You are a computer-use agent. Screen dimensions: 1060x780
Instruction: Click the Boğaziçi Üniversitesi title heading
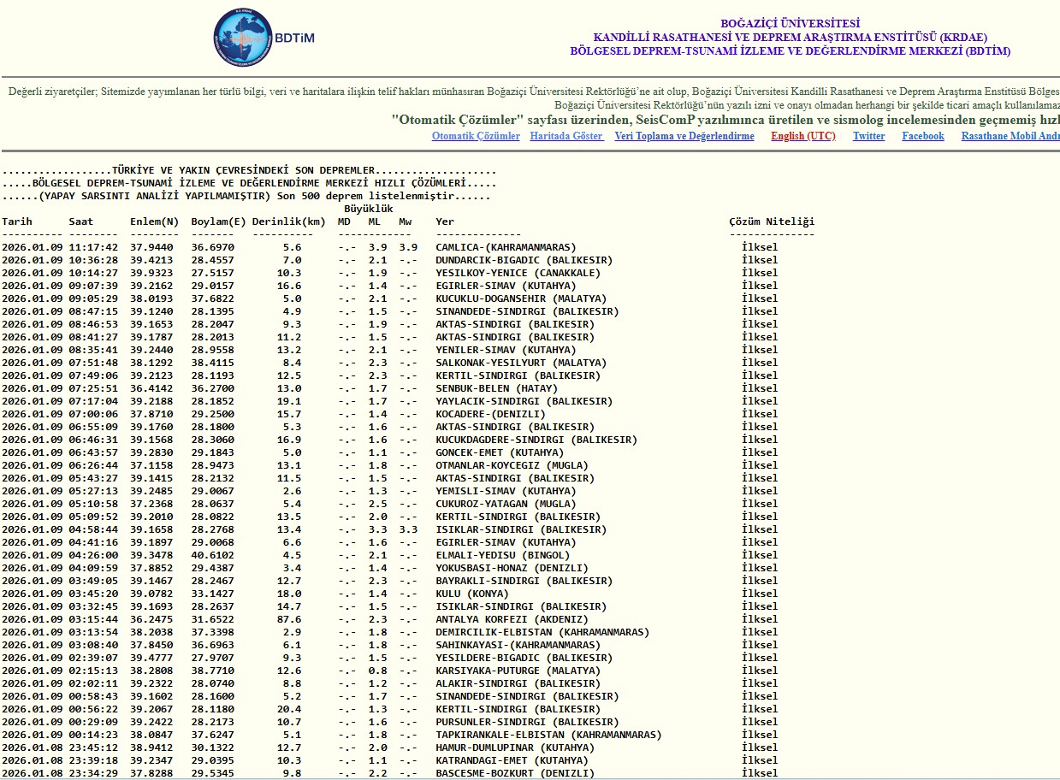790,24
